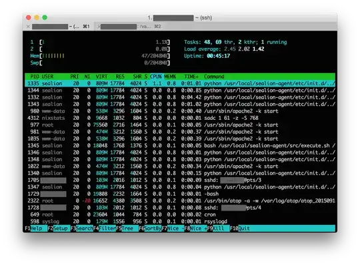Sort by the TIME+ column header
The height and width of the screenshot is (265, 360).
pyautogui.click(x=191, y=77)
